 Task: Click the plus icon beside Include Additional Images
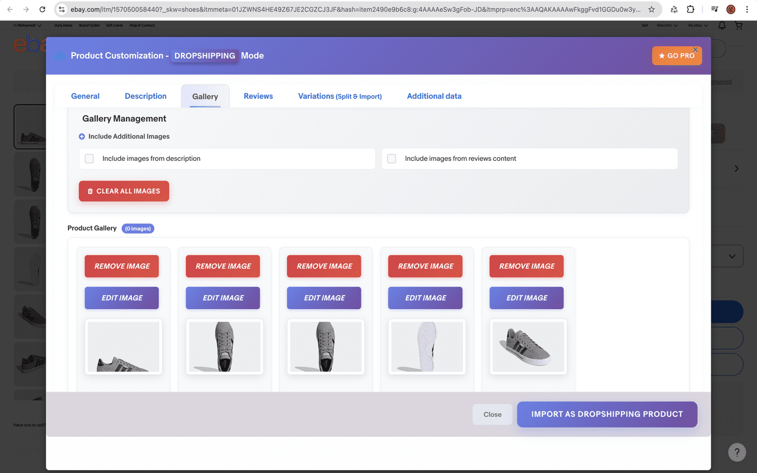click(82, 136)
